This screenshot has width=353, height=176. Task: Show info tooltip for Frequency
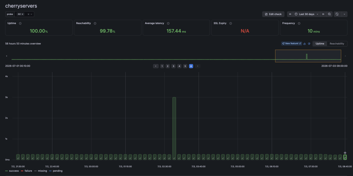click(x=299, y=23)
